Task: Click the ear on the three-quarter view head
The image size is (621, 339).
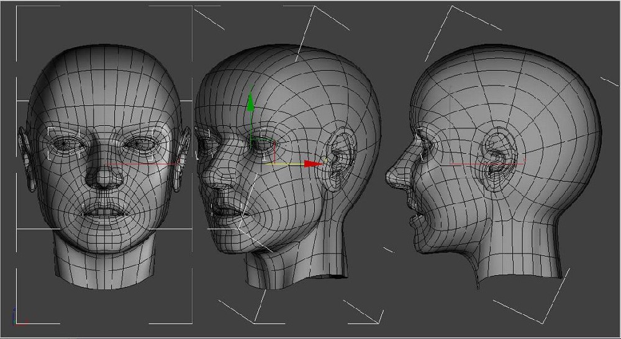Action: click(x=340, y=159)
